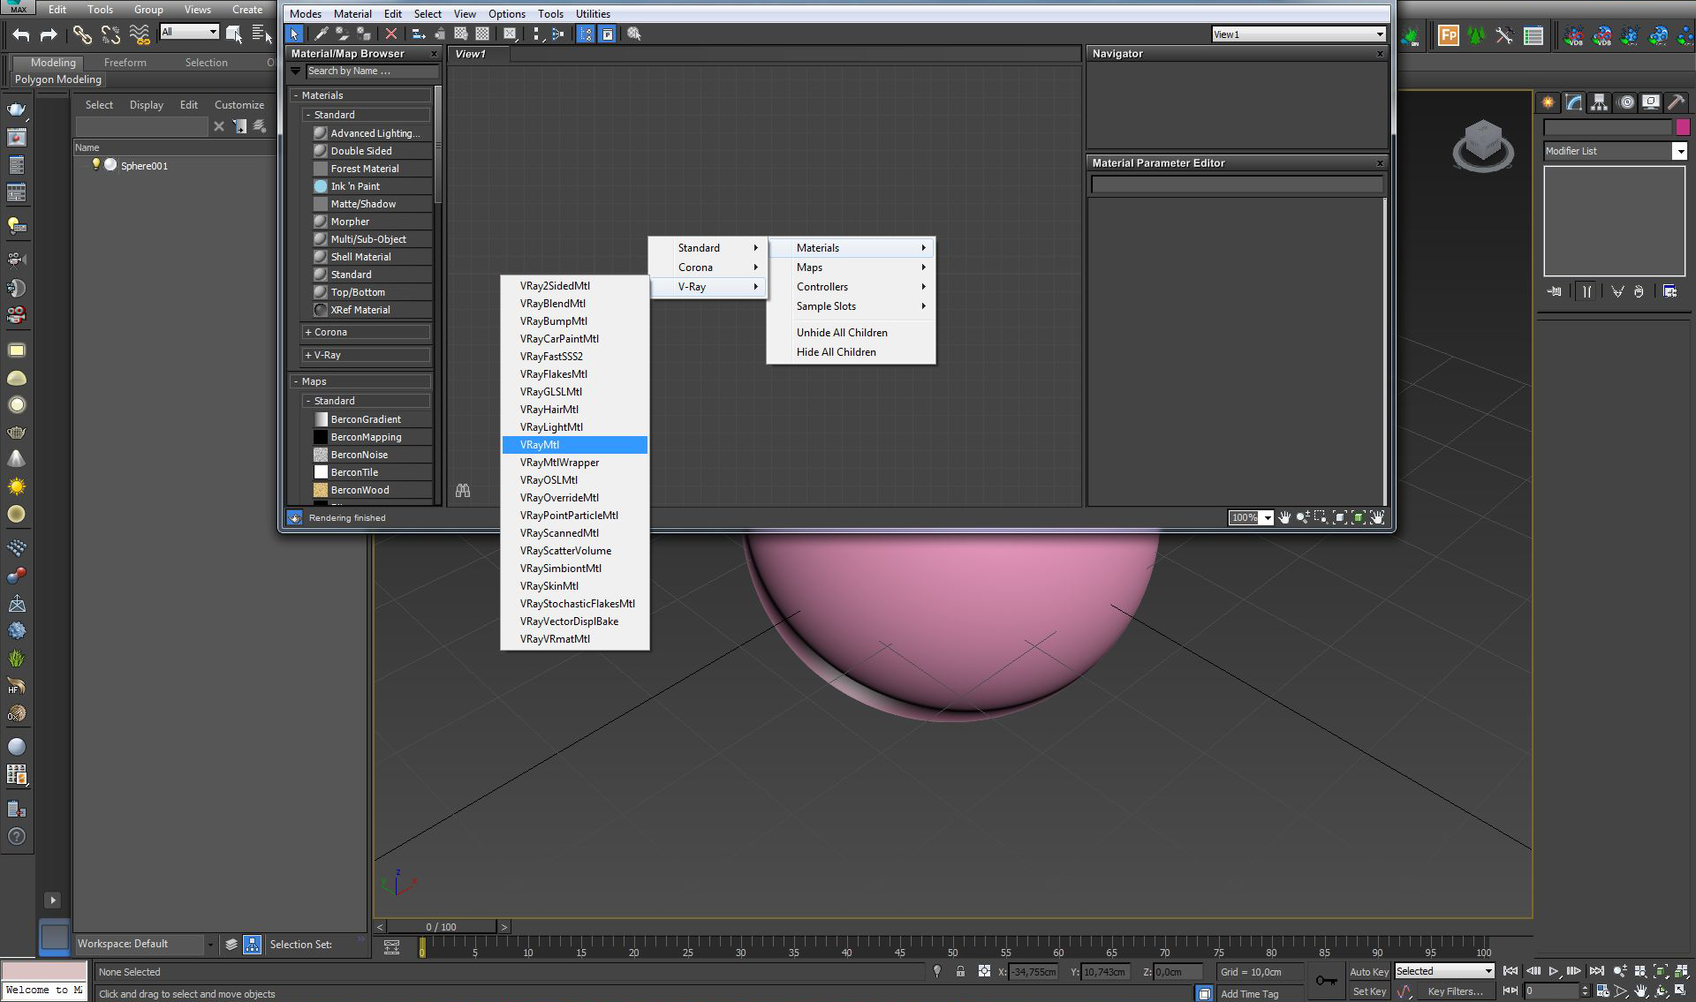Screen dimensions: 1696x1002
Task: Click the red X Delete Selected icon
Action: point(390,34)
